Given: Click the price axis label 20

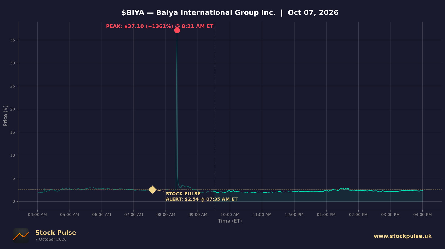Looking at the screenshot, I should tap(13, 109).
